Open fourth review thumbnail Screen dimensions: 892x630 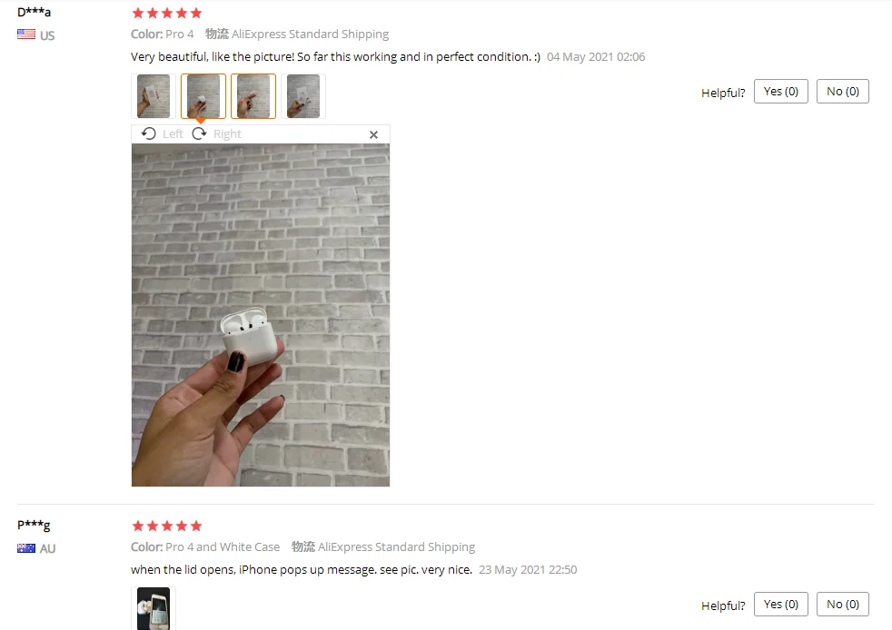point(303,96)
